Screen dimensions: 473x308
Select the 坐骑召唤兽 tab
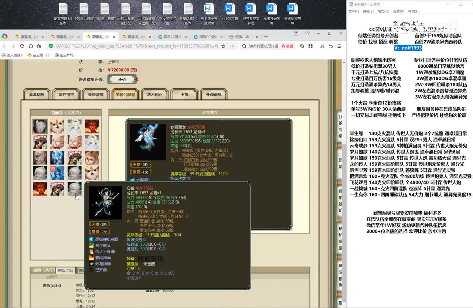pos(125,95)
